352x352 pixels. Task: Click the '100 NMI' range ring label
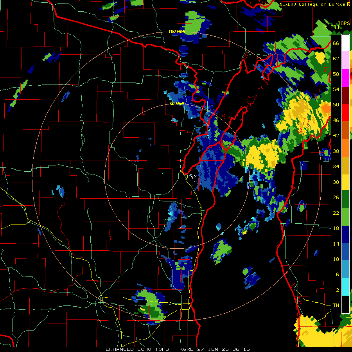coord(177,31)
